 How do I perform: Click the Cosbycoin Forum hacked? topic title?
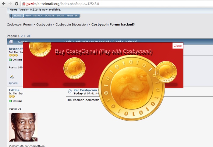(113, 25)
